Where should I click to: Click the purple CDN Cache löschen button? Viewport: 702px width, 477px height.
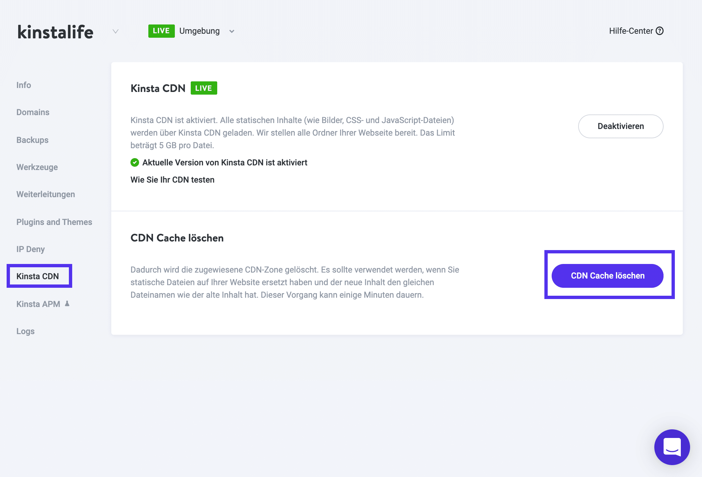point(607,276)
